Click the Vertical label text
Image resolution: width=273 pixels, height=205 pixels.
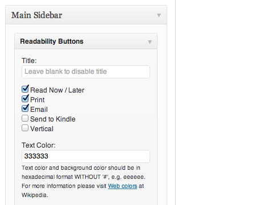tap(42, 129)
